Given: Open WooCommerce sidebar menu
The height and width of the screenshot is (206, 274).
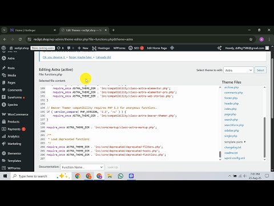Looking at the screenshot, I should click(18, 114).
